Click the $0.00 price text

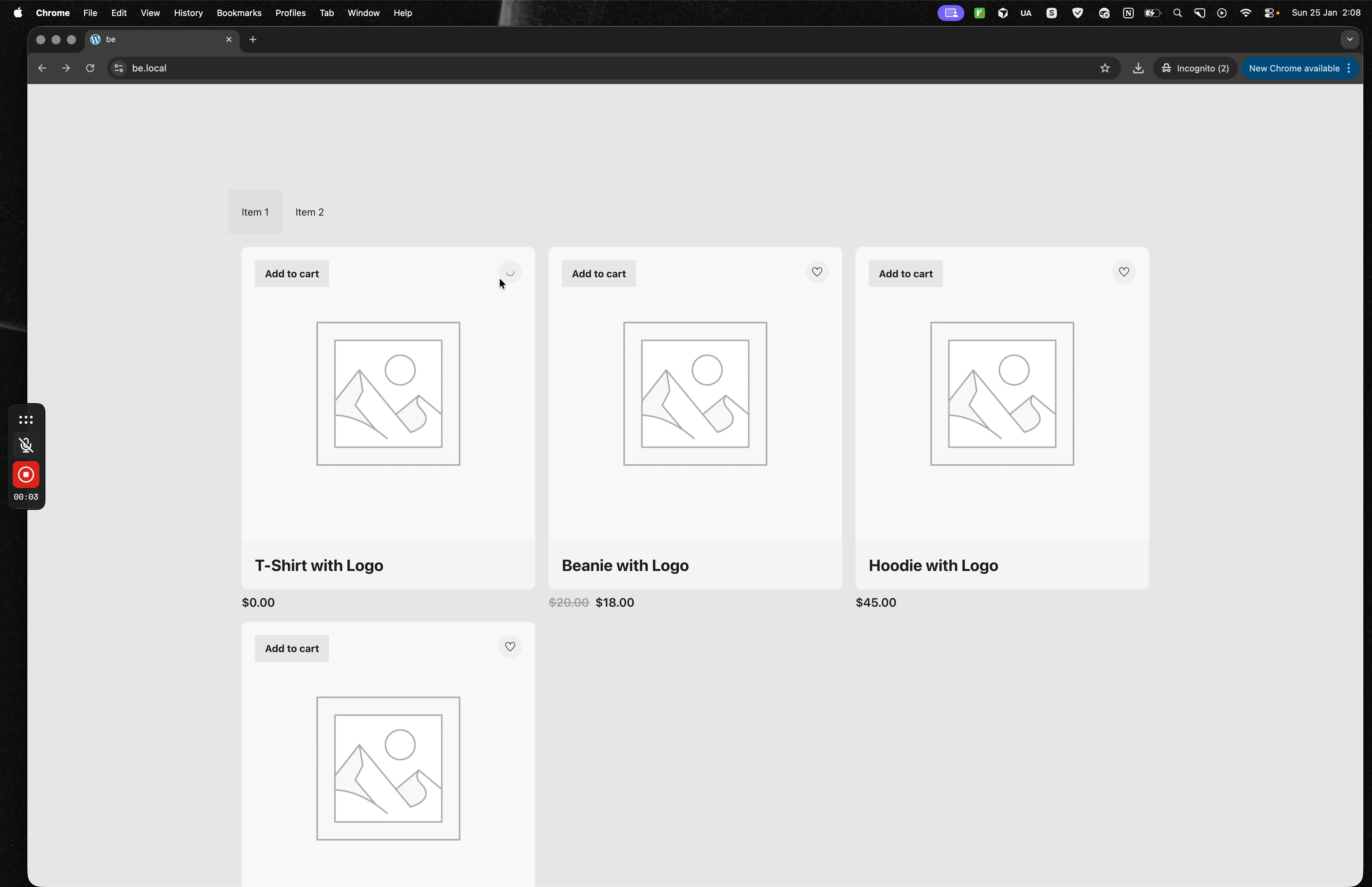tap(259, 602)
